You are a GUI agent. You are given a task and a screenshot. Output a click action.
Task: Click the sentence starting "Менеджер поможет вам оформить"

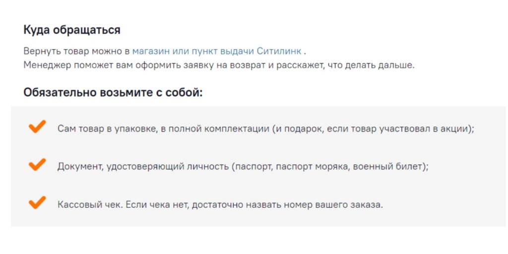click(x=219, y=65)
